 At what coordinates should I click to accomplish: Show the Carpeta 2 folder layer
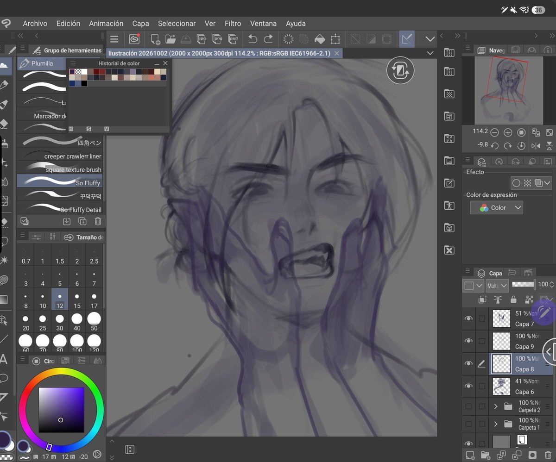[468, 406]
